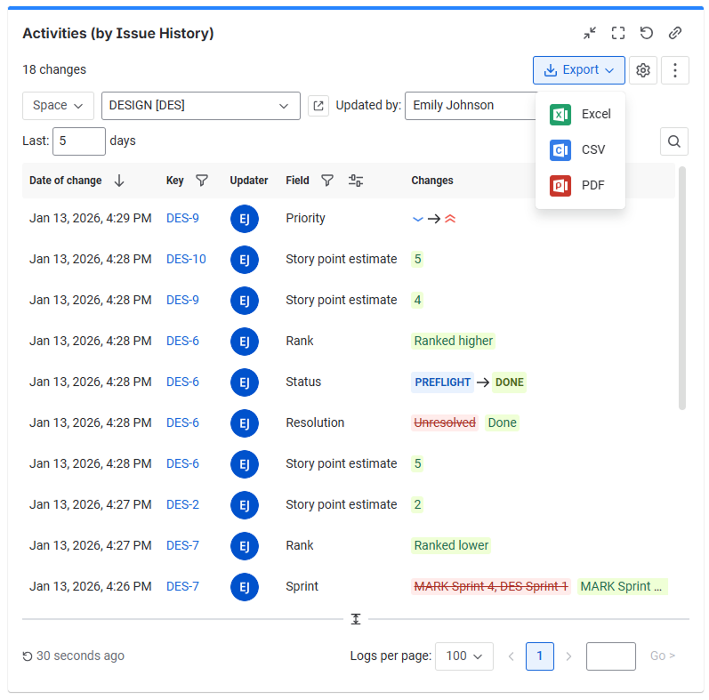The height and width of the screenshot is (700, 709).
Task: Open DES-7 link in Sprint row
Action: pos(182,586)
